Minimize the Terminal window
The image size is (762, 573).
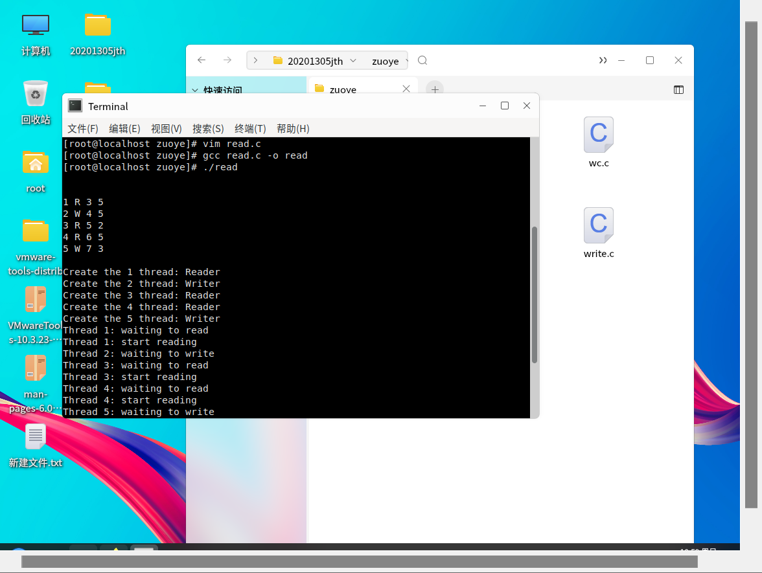click(x=483, y=106)
